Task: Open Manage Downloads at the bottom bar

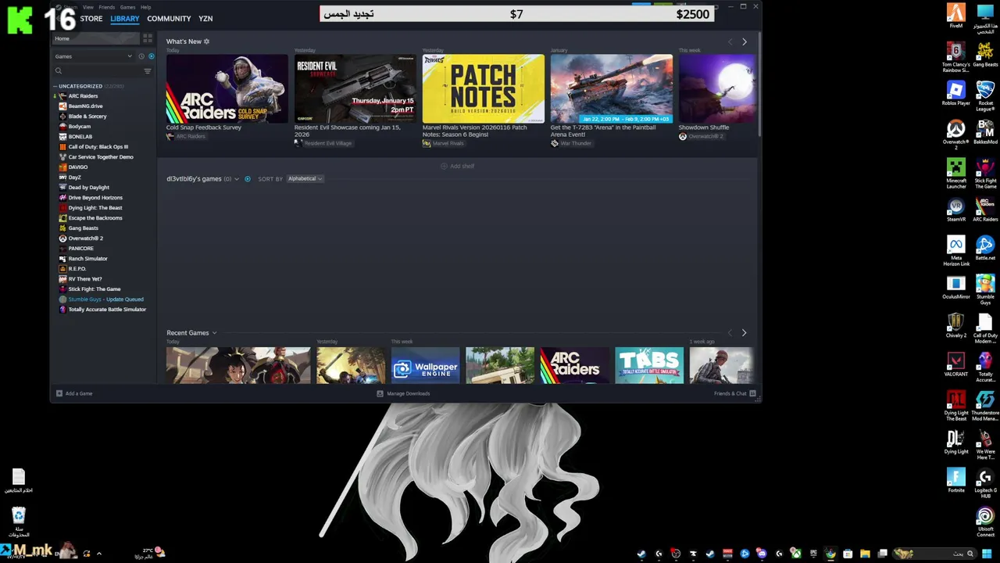Action: (403, 393)
